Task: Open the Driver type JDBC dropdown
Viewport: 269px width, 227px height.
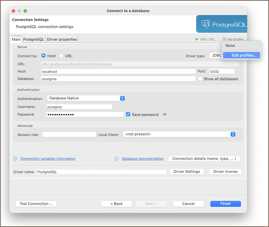Action: point(215,56)
